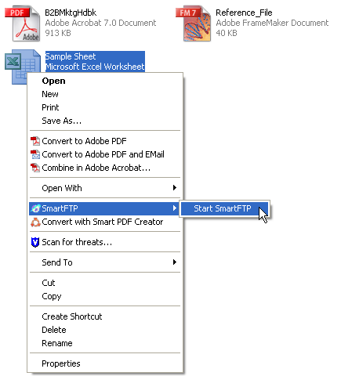The height and width of the screenshot is (376, 341).
Task: Click the SmartFTP globe icon in menu
Action: (x=35, y=208)
